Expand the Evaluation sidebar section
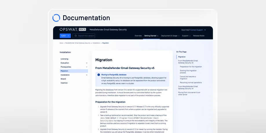The image size is (266, 133). [87, 63]
